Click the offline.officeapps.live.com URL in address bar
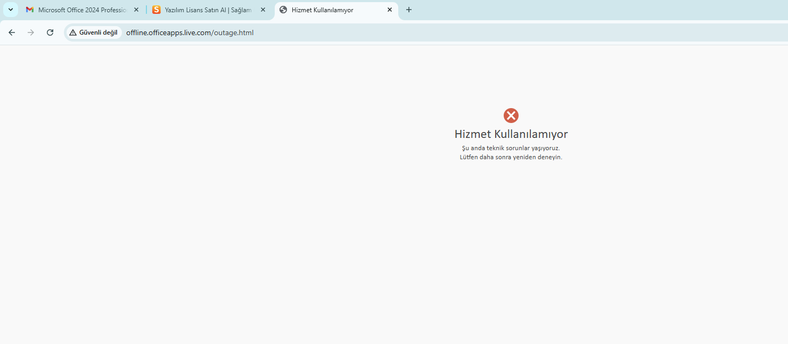 pyautogui.click(x=190, y=32)
